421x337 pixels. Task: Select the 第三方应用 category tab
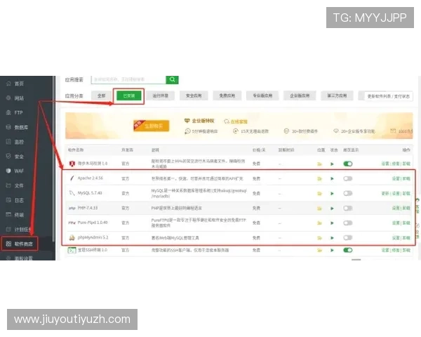pyautogui.click(x=337, y=95)
